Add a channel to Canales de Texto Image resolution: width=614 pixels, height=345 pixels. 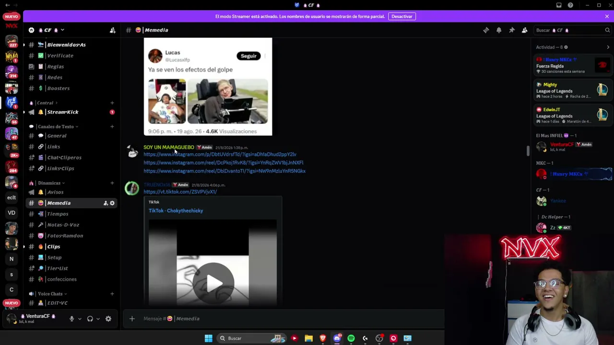tap(112, 126)
